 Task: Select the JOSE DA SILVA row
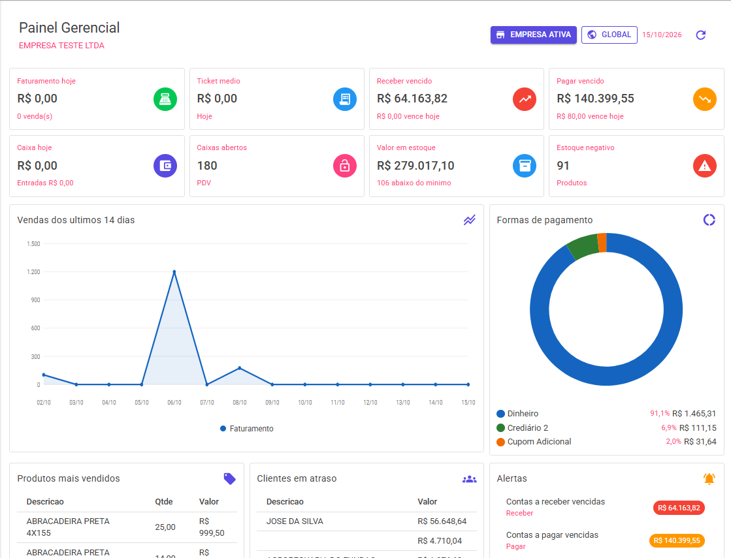366,521
